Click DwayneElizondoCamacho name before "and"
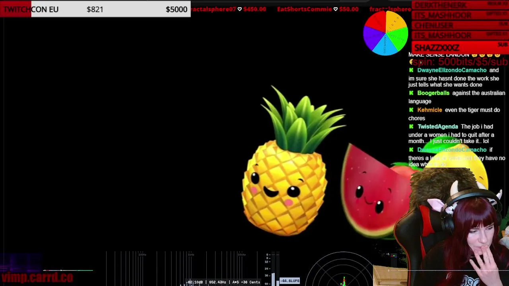 pyautogui.click(x=452, y=70)
